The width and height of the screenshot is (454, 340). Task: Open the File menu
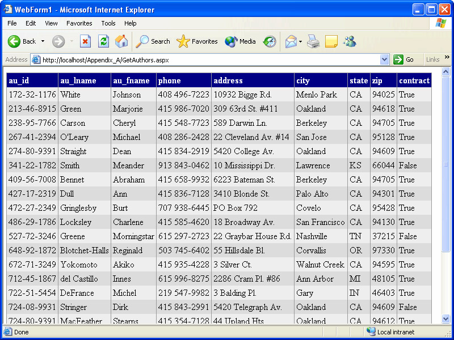pos(12,23)
